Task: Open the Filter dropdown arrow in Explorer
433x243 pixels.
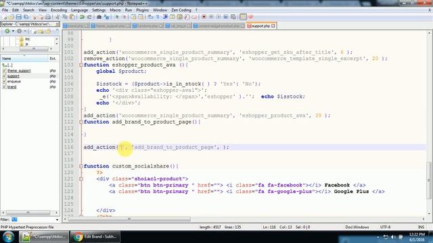Action: click(57, 219)
